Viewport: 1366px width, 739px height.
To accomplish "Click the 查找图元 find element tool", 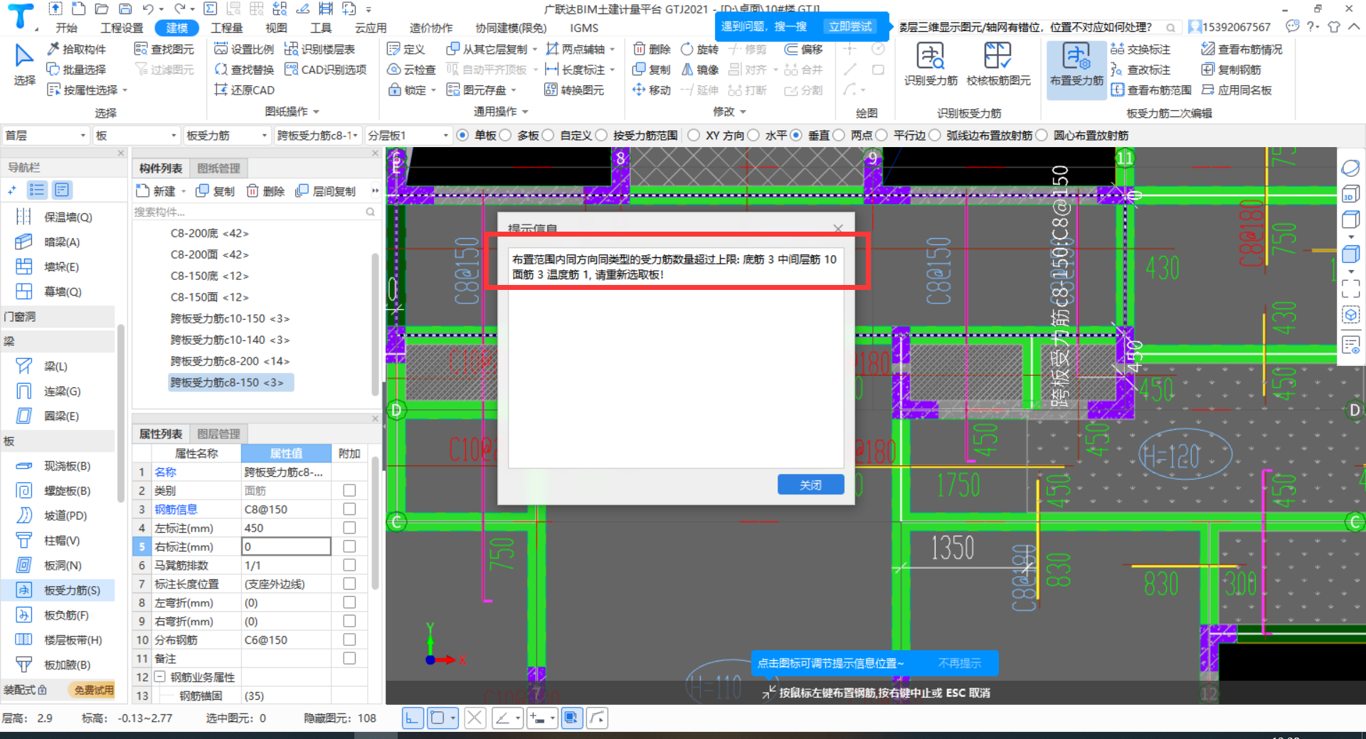I will (164, 49).
